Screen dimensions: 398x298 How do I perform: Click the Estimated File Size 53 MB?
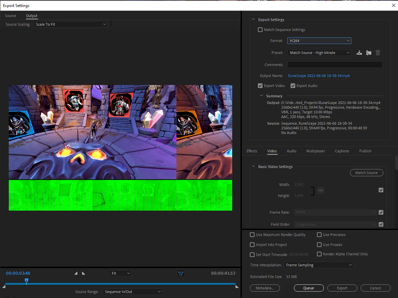(291, 277)
